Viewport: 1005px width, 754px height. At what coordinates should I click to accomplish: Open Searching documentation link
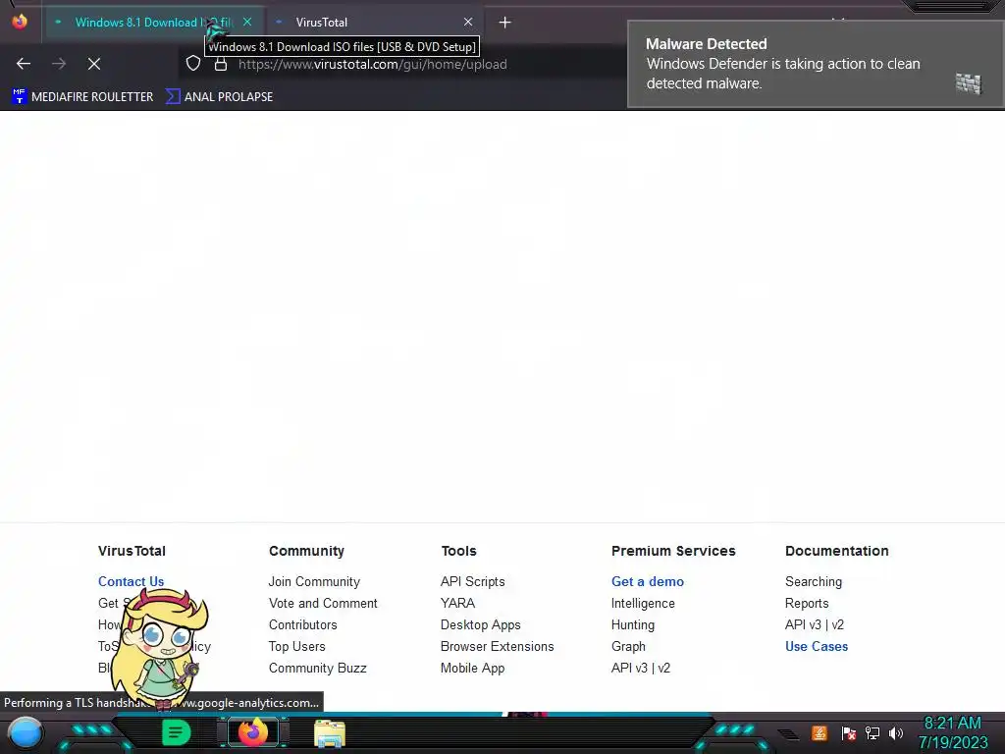pyautogui.click(x=814, y=581)
